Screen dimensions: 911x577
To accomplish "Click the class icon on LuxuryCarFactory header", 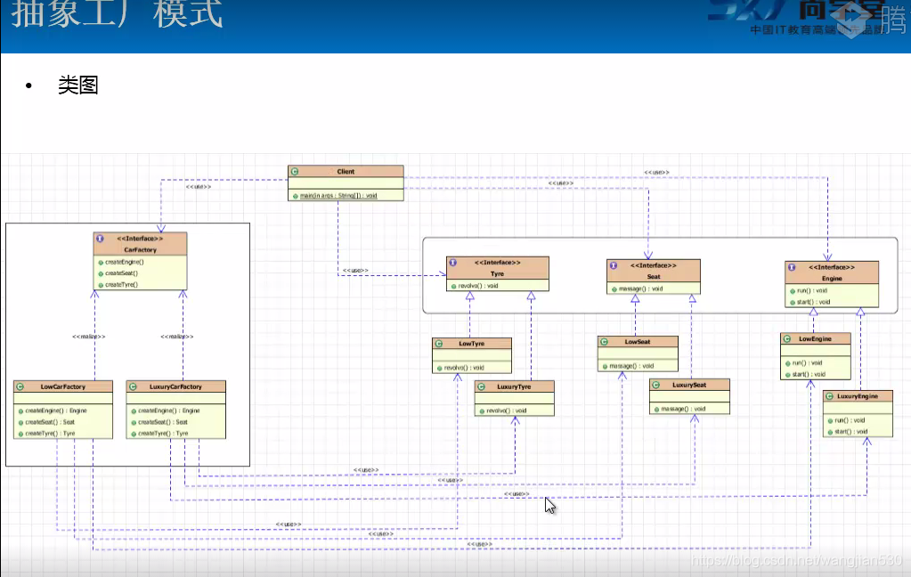I will 133,386.
